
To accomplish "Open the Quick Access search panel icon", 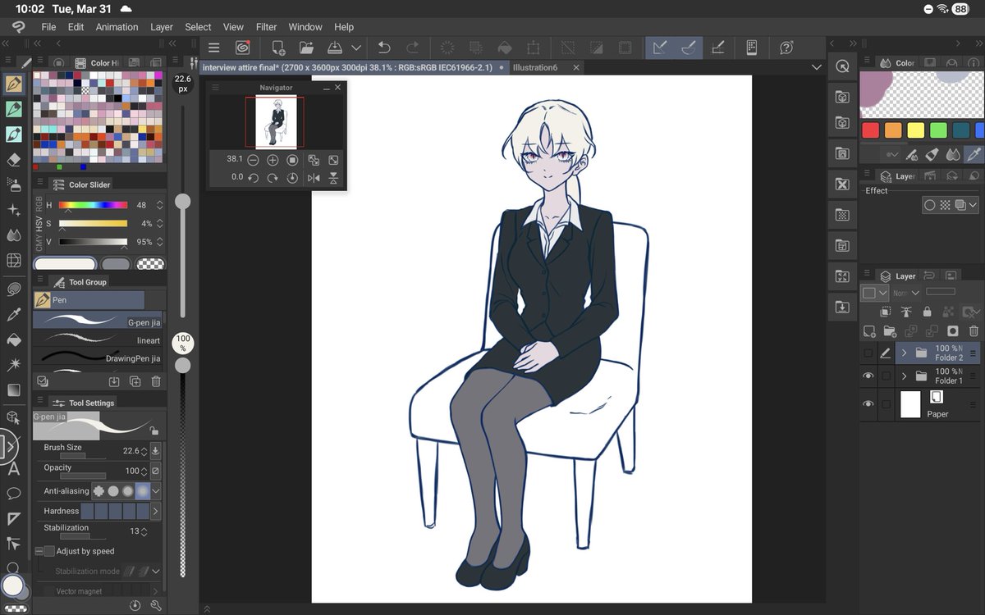I will point(842,67).
